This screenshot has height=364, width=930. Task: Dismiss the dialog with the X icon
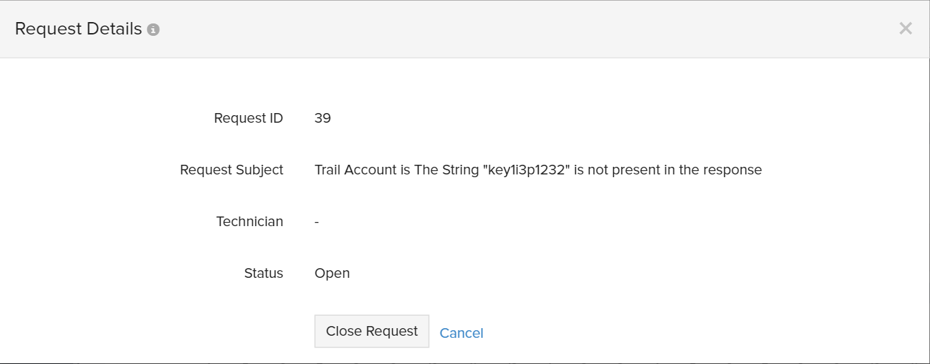(905, 28)
